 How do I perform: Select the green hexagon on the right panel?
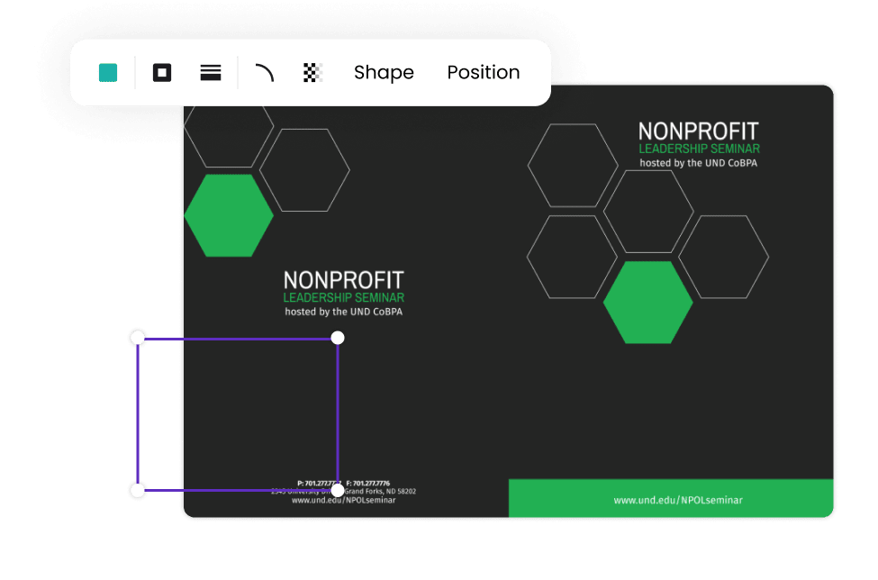[x=647, y=303]
